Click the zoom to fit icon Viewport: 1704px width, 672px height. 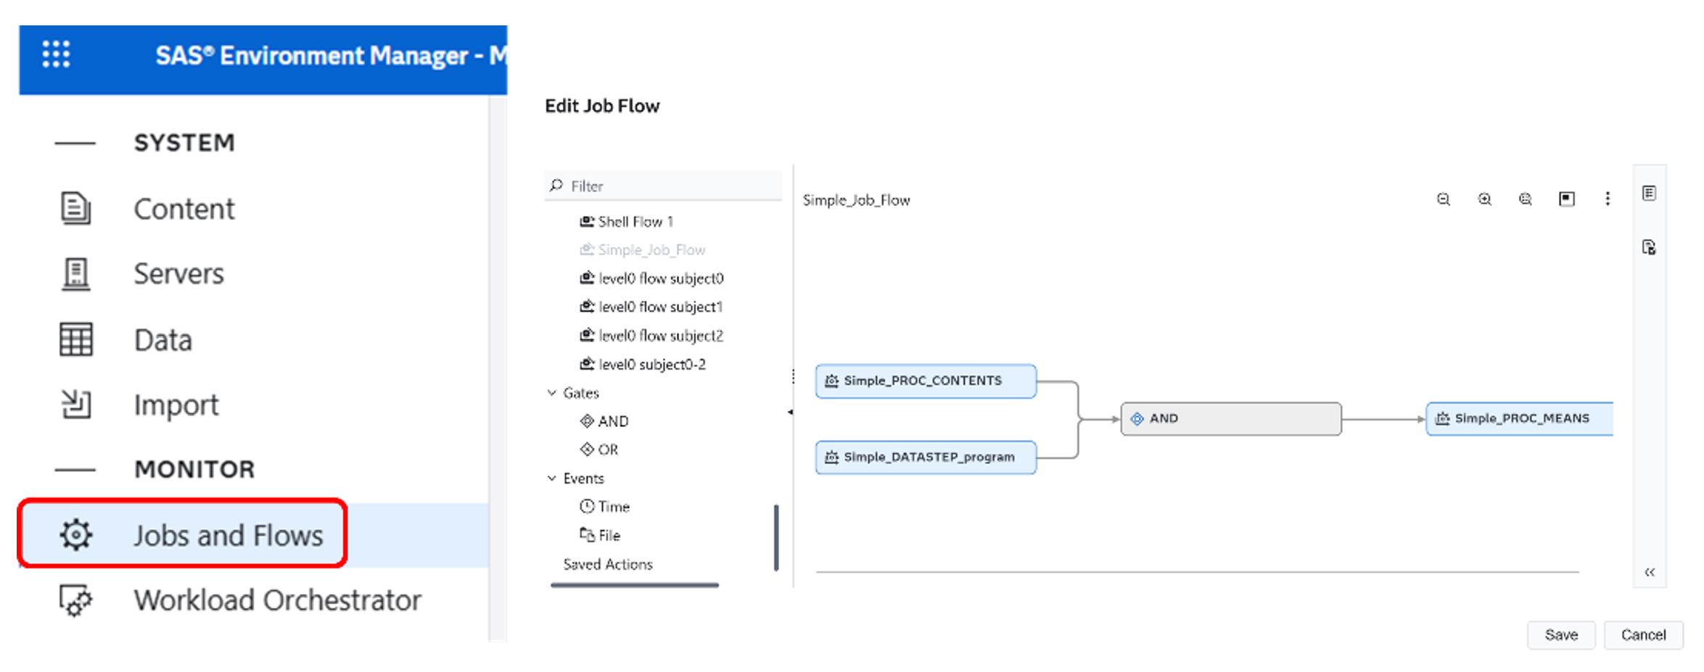point(1525,199)
